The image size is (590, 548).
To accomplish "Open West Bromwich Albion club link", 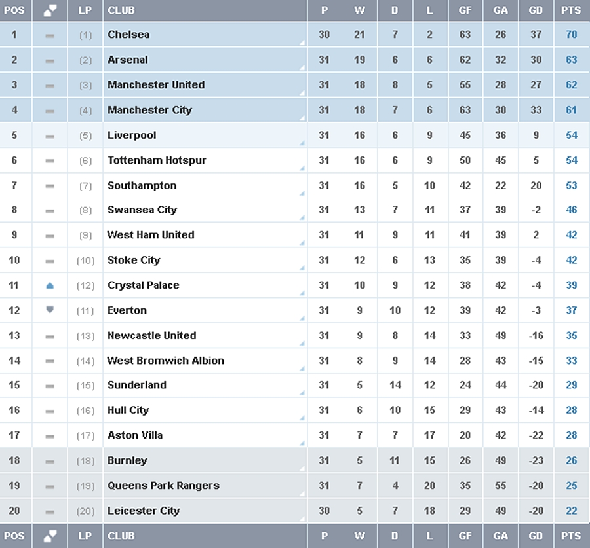I will 166,361.
